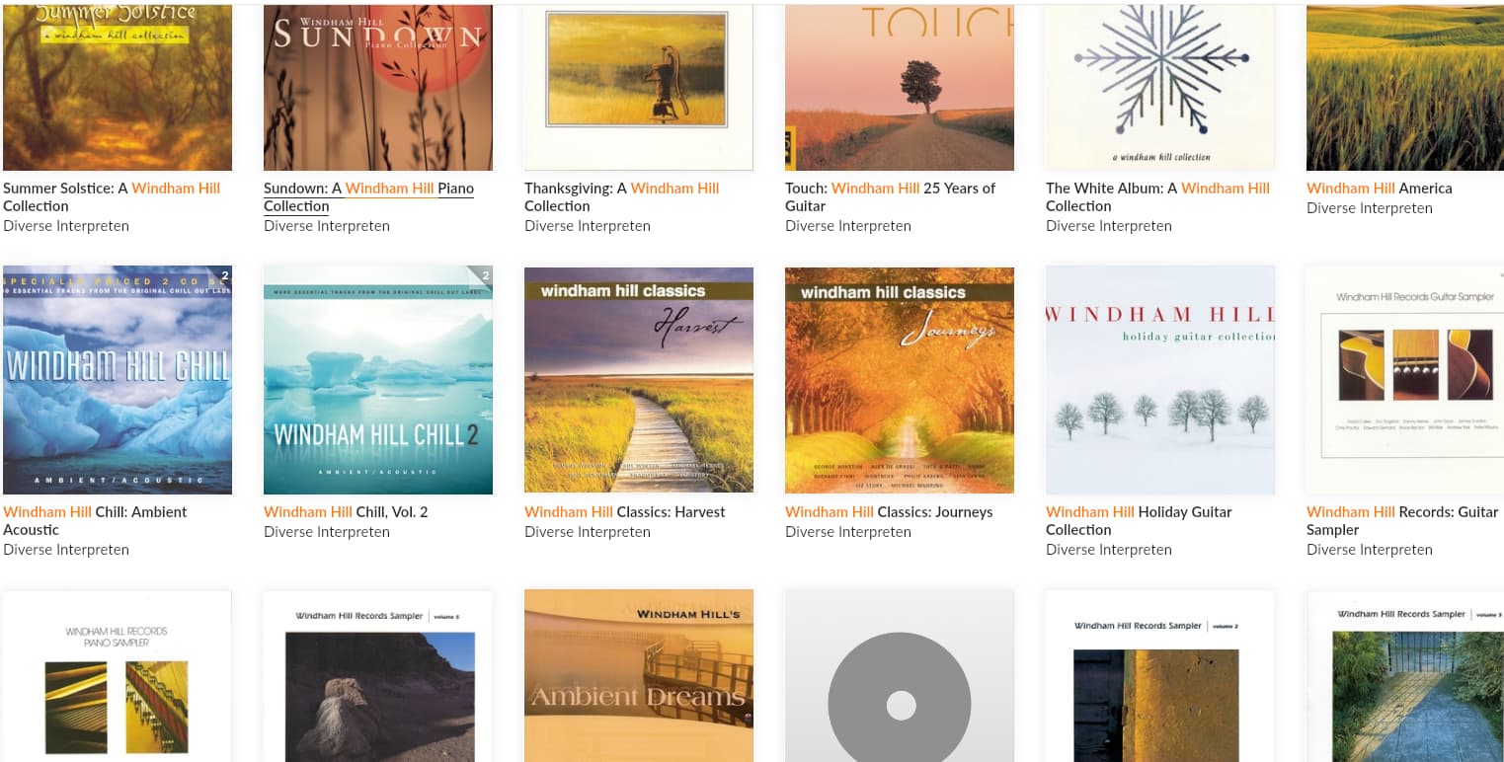Select the Windham Hill Chill iceberg cover
Viewport: 1504px width, 762px height.
(118, 380)
